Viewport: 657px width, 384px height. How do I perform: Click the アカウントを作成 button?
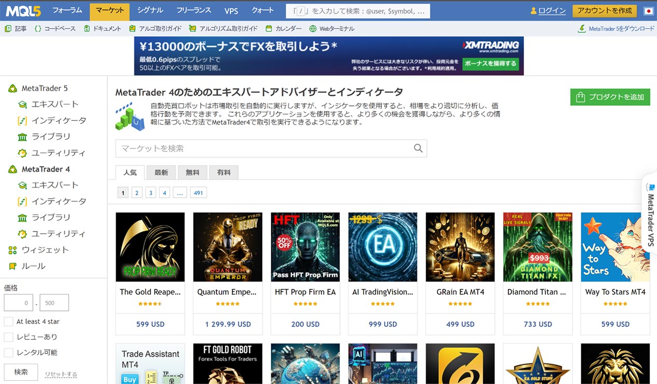coord(605,11)
